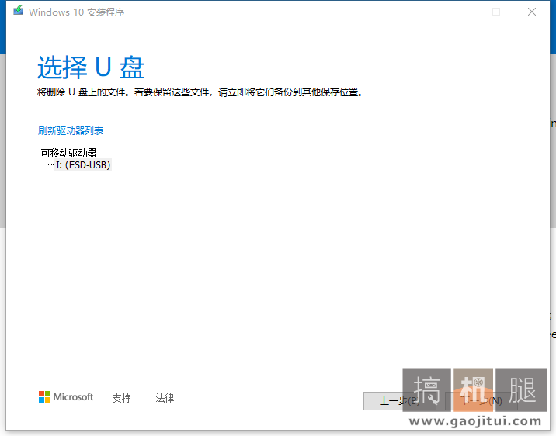This screenshot has height=436, width=556.
Task: Click the Windows 10 setup app icon
Action: [x=19, y=11]
